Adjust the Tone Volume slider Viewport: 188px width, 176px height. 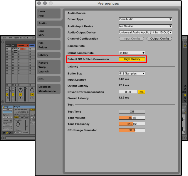point(132,118)
